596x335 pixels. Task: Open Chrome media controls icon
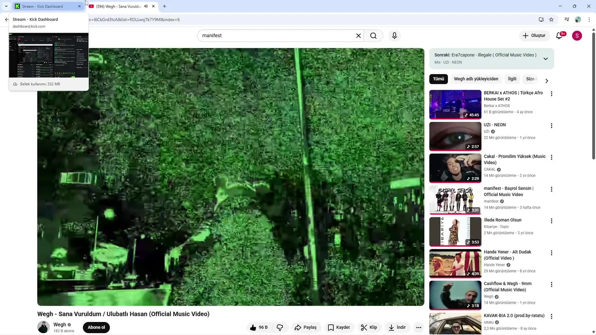click(567, 20)
